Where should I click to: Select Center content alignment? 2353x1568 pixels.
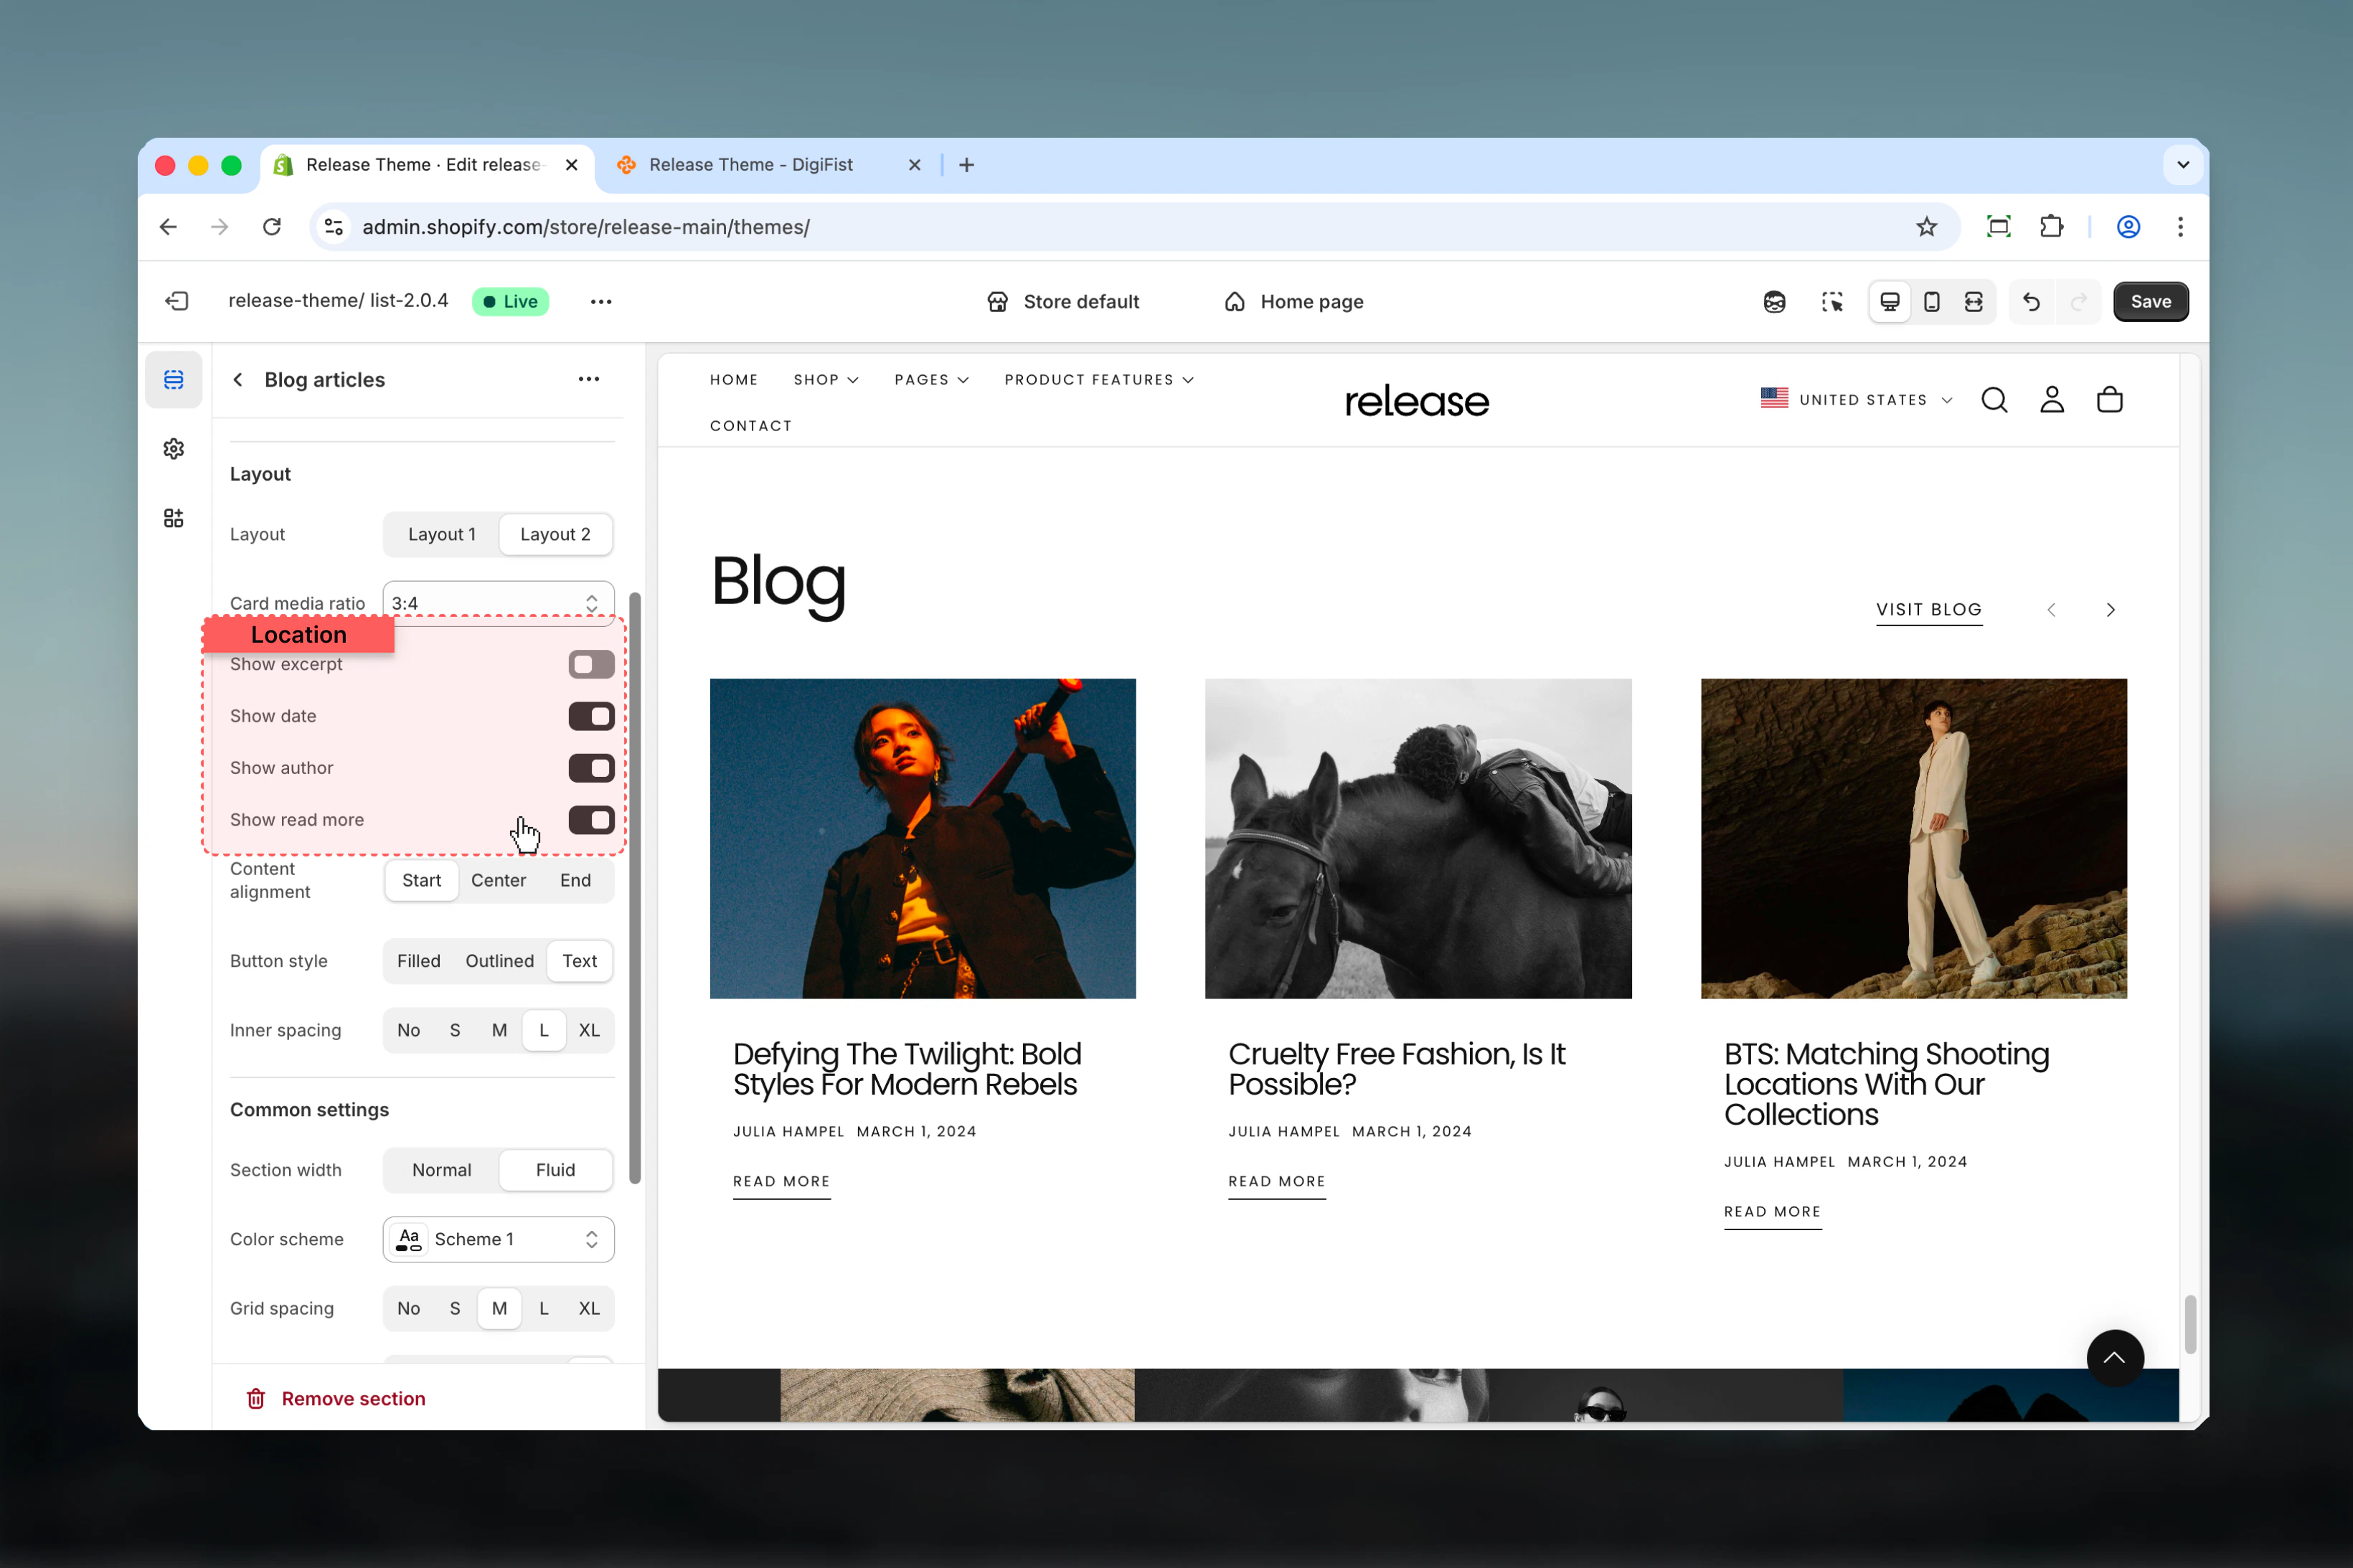(498, 880)
